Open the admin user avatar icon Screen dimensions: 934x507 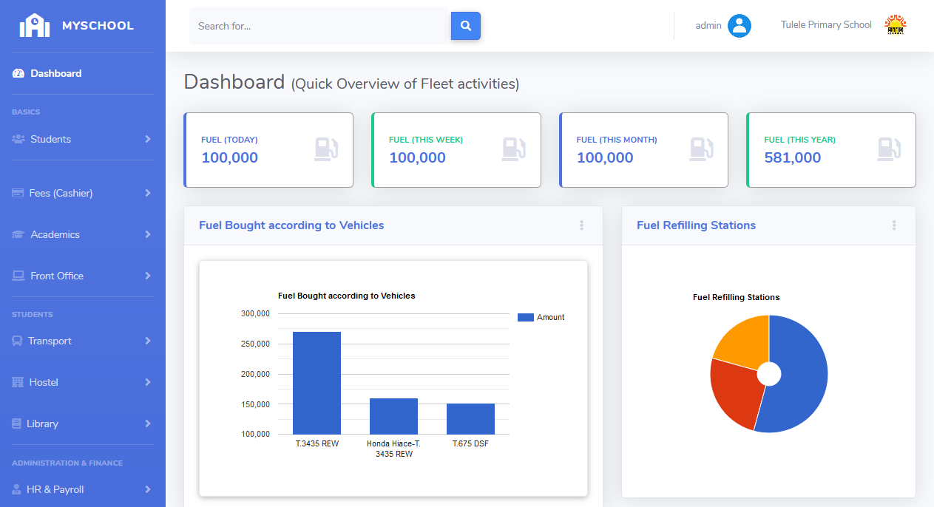click(x=740, y=26)
